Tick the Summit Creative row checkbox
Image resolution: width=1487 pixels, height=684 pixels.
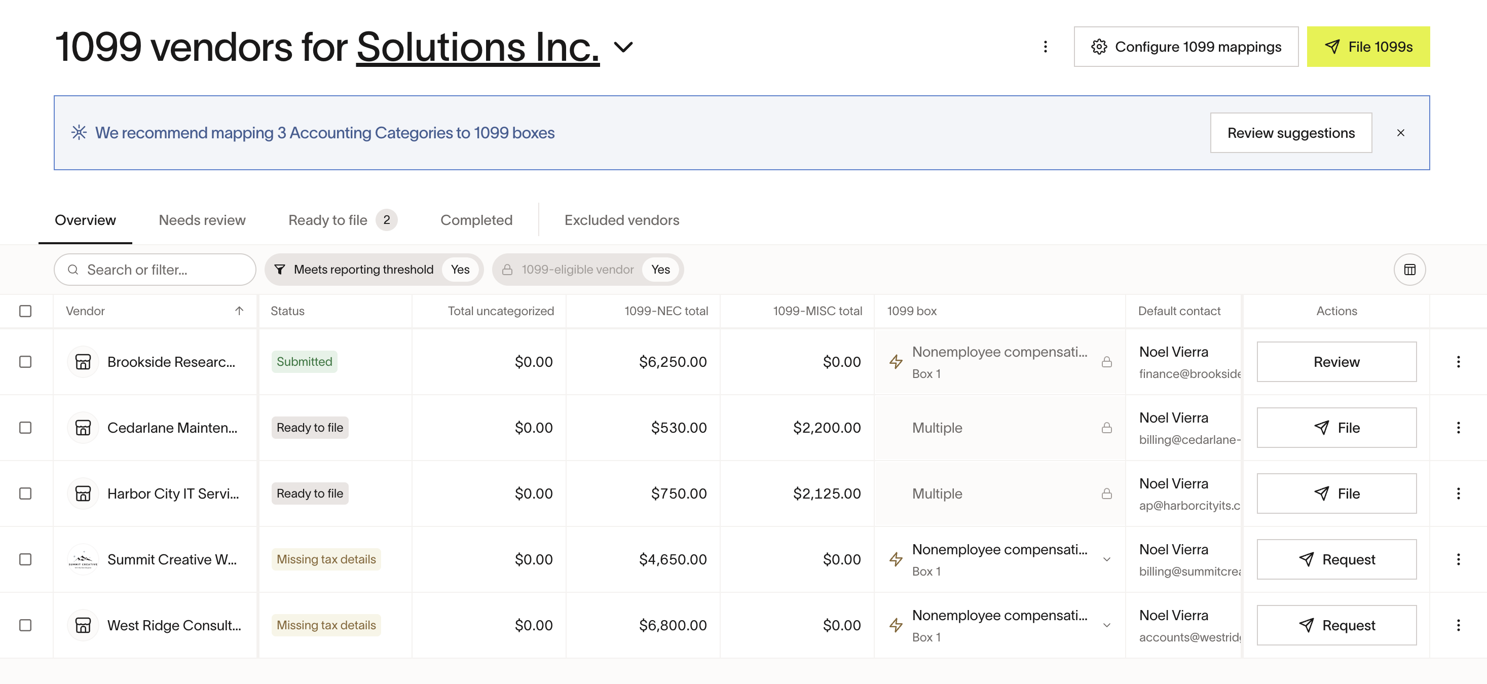click(25, 559)
